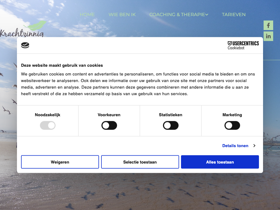Open the Facebook social media icon

point(268,25)
